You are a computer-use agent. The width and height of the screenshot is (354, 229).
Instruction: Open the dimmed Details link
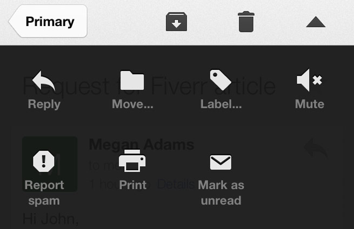[176, 184]
